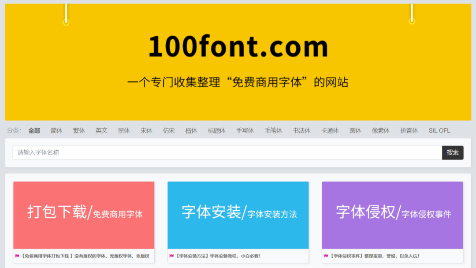Go to the 仿宋 category
476x268 pixels.
169,130
